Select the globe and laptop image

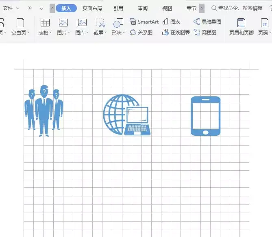(127, 115)
